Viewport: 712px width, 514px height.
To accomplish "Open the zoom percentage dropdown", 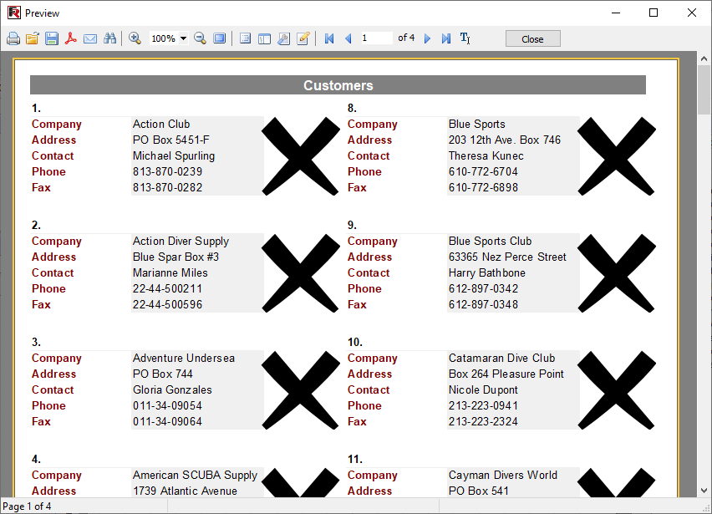I will pos(184,38).
